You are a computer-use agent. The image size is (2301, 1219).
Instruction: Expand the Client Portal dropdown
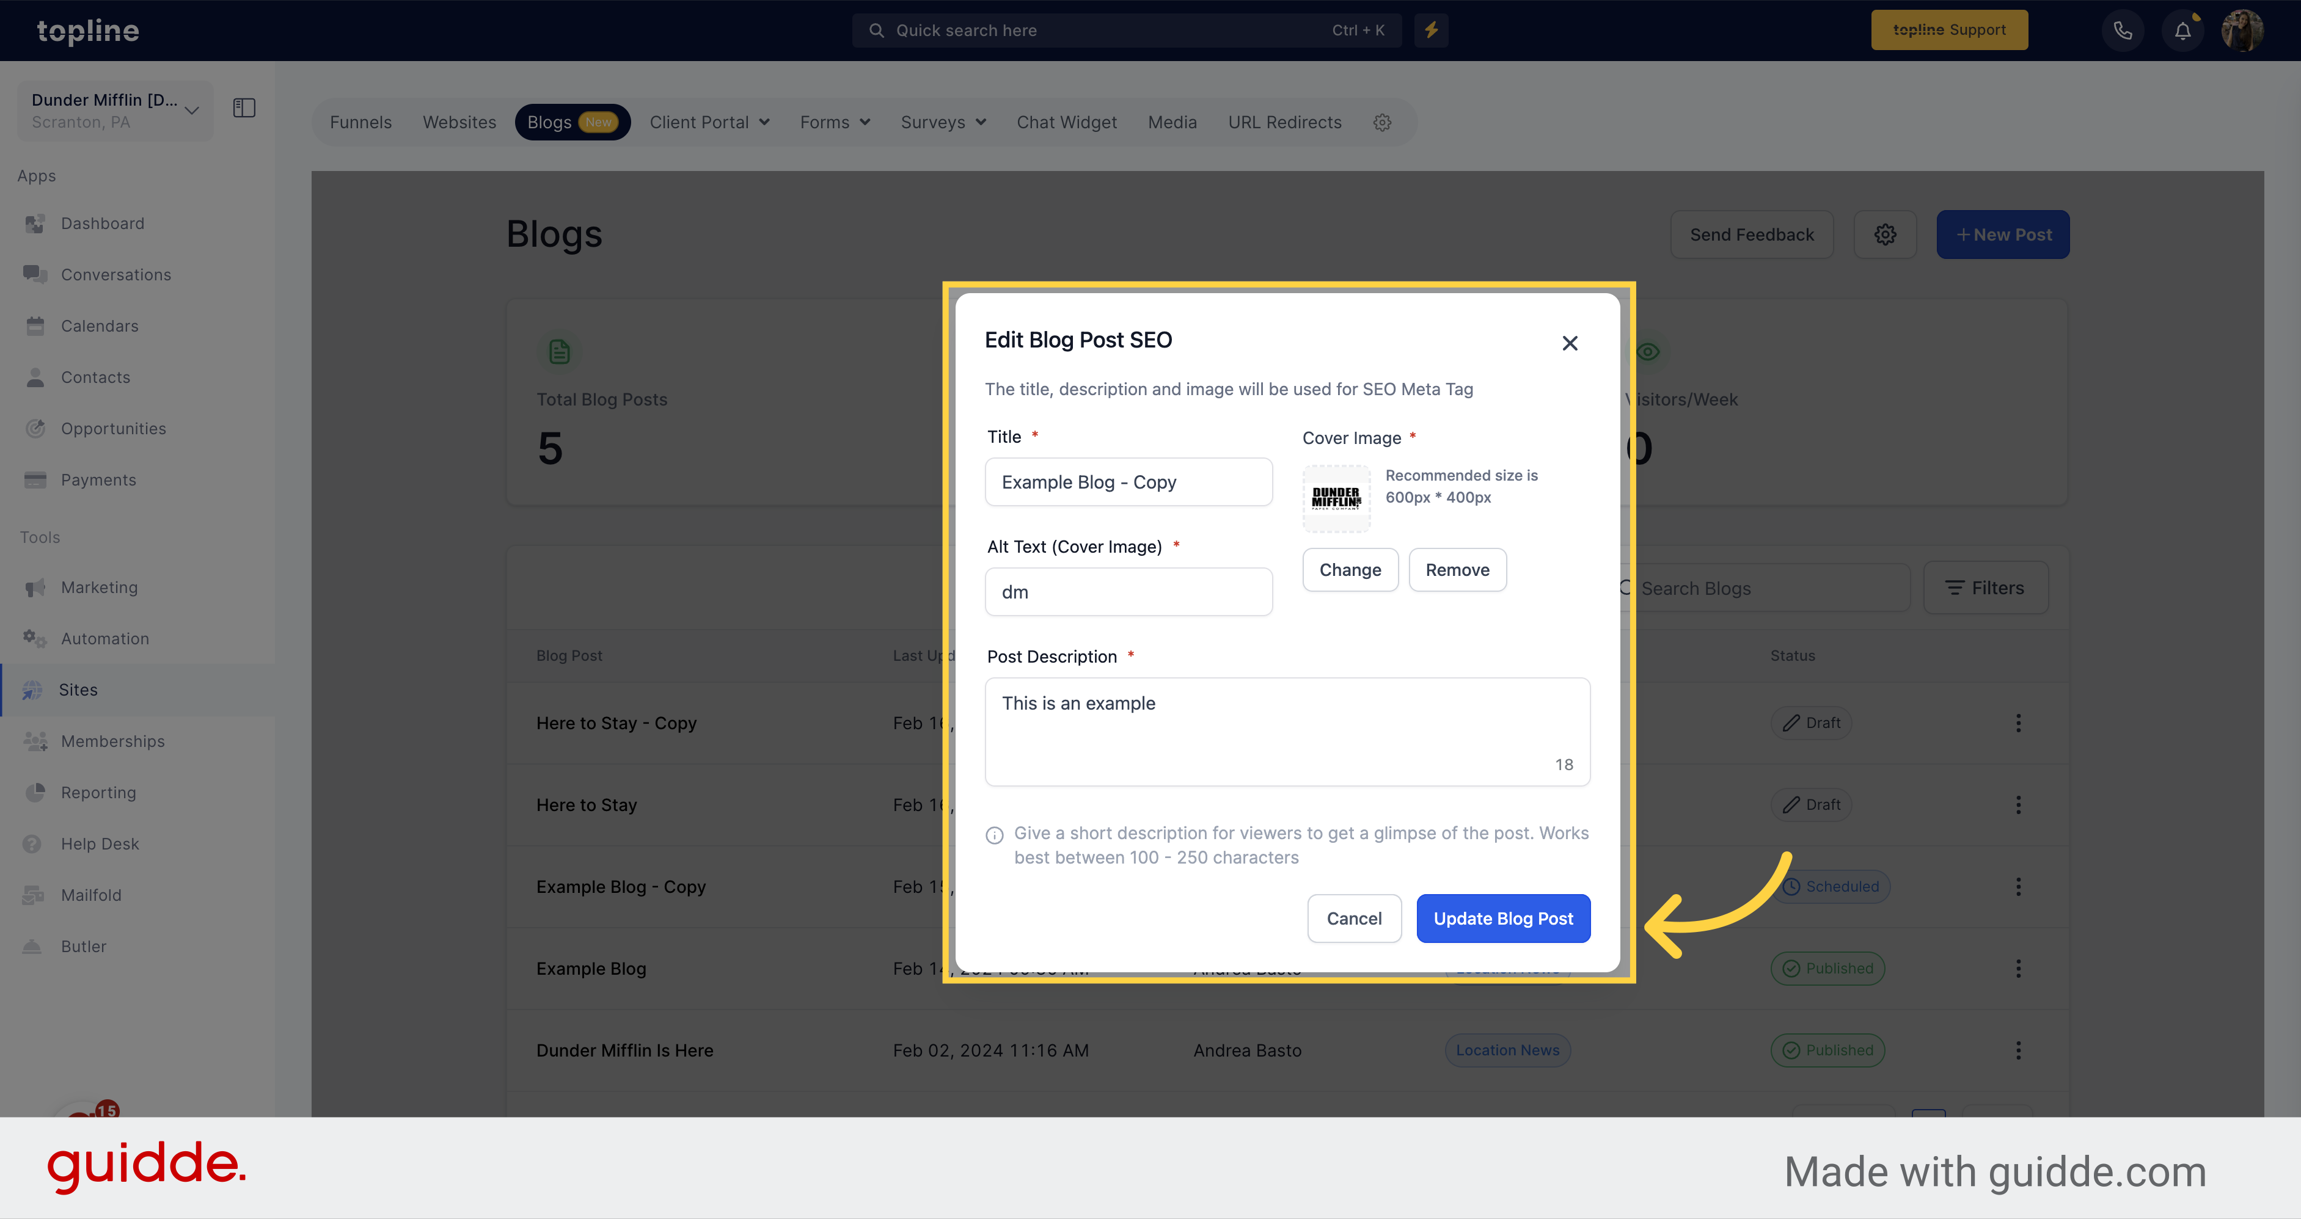(x=709, y=122)
